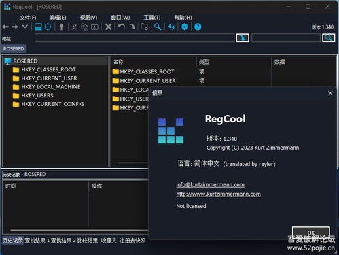Click the folder icon beside tree HKEY_USERS
The height and width of the screenshot is (255, 339).
point(16,95)
